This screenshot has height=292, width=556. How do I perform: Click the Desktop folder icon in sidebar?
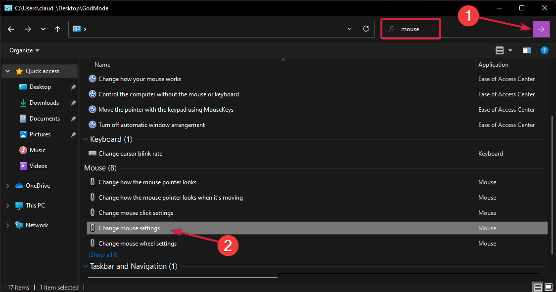tap(23, 87)
